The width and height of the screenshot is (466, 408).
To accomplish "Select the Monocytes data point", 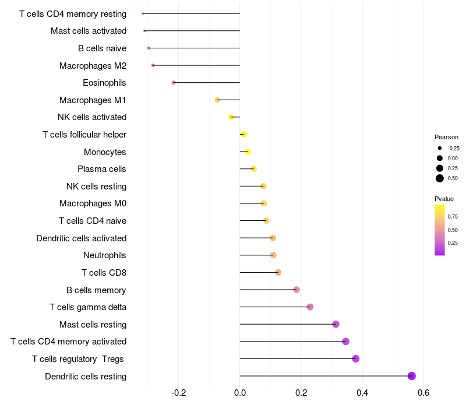I will tap(248, 152).
